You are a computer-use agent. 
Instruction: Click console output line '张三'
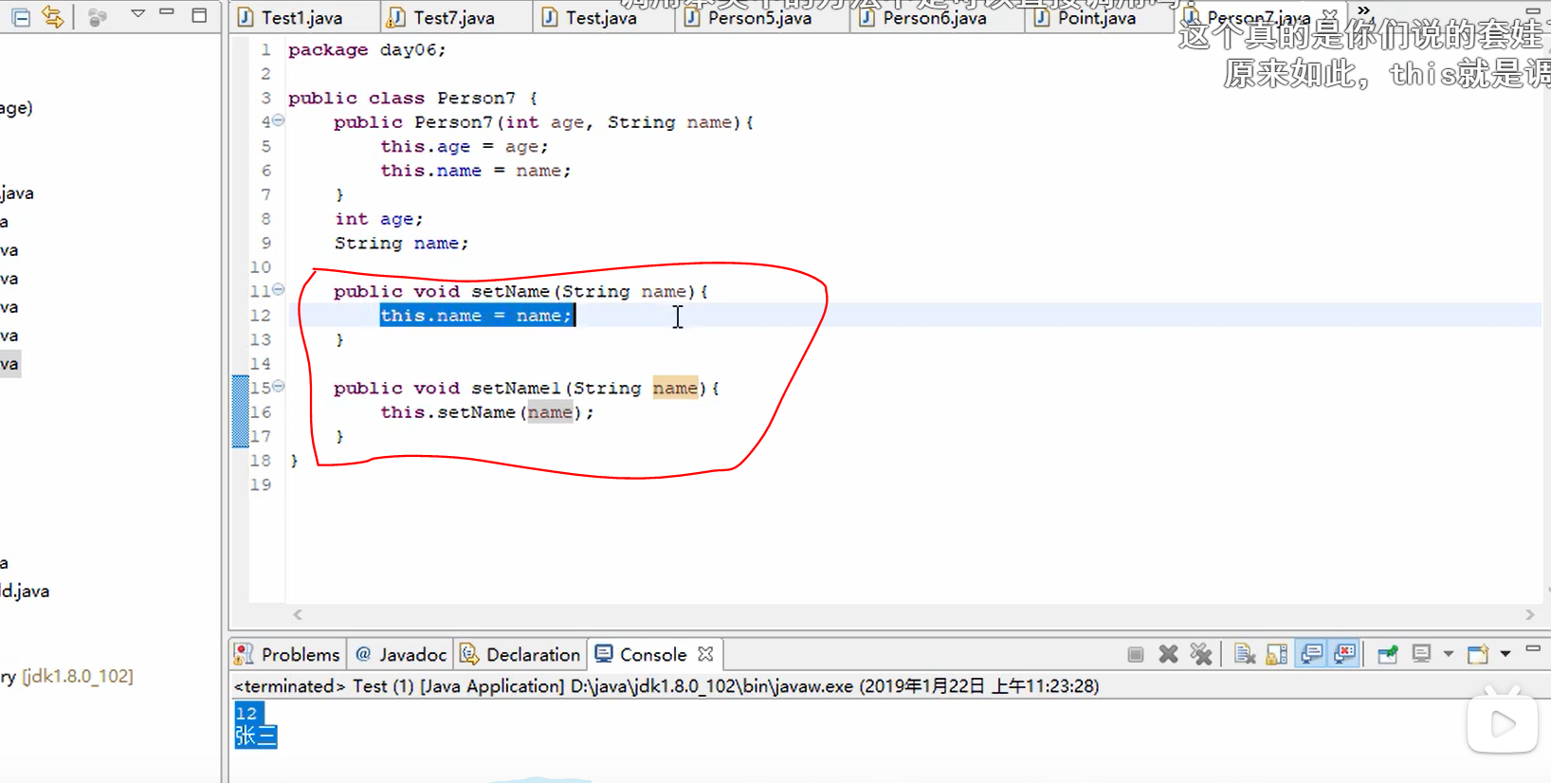pyautogui.click(x=256, y=736)
